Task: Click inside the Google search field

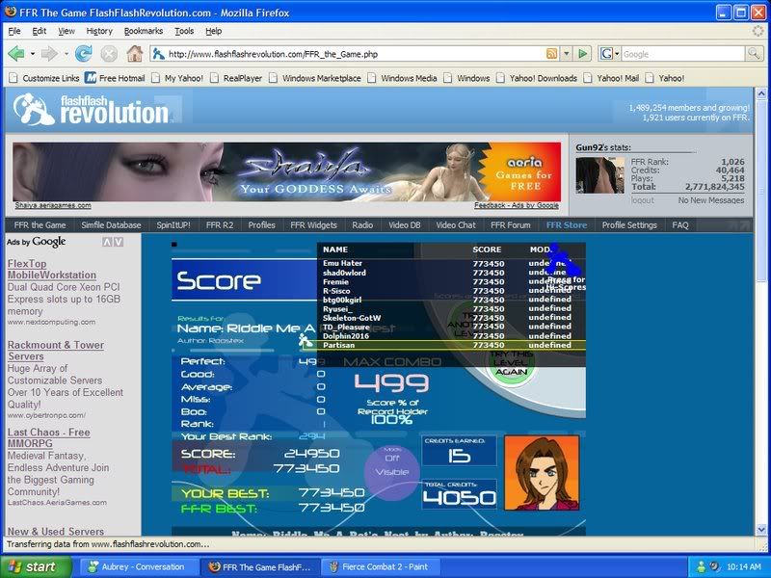Action: click(684, 54)
